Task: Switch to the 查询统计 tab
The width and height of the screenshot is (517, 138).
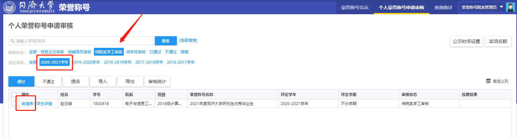Action: click(443, 7)
